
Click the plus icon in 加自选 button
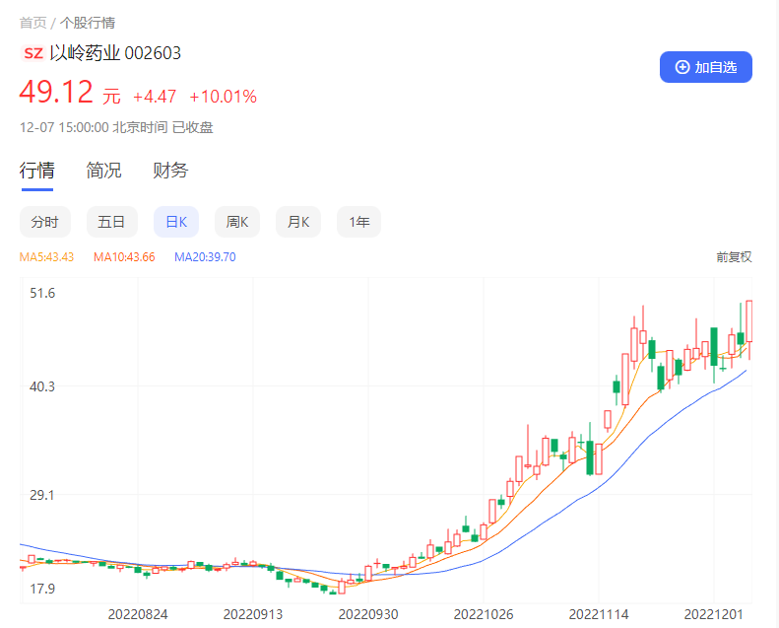(682, 67)
